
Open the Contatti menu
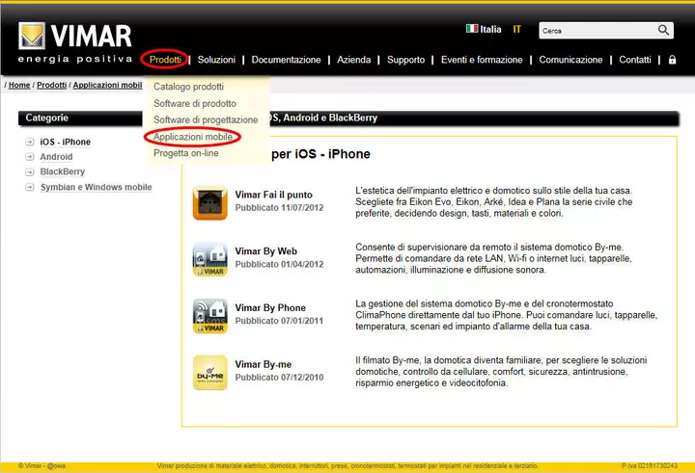(635, 60)
